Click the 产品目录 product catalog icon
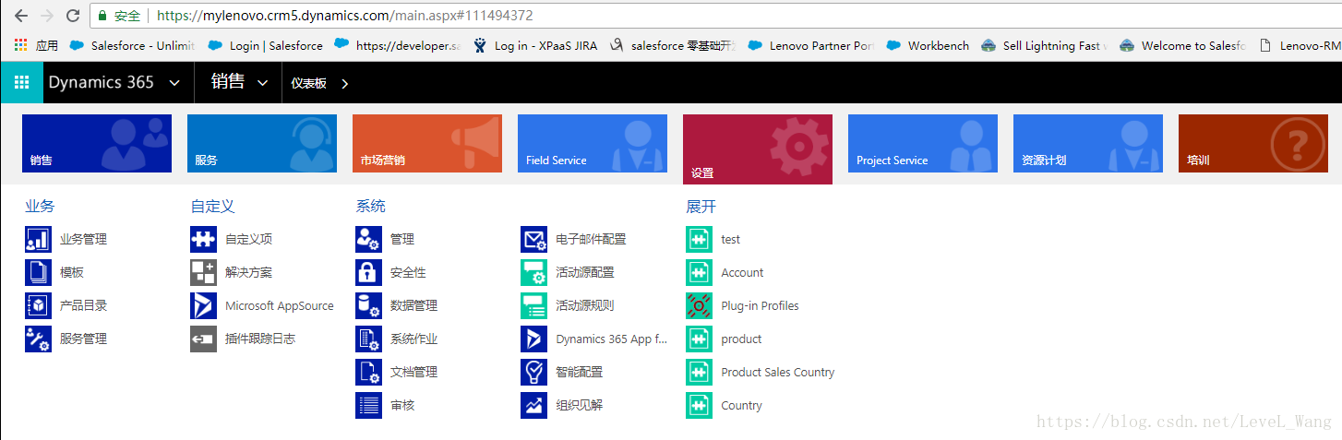1342x440 pixels. (x=38, y=305)
